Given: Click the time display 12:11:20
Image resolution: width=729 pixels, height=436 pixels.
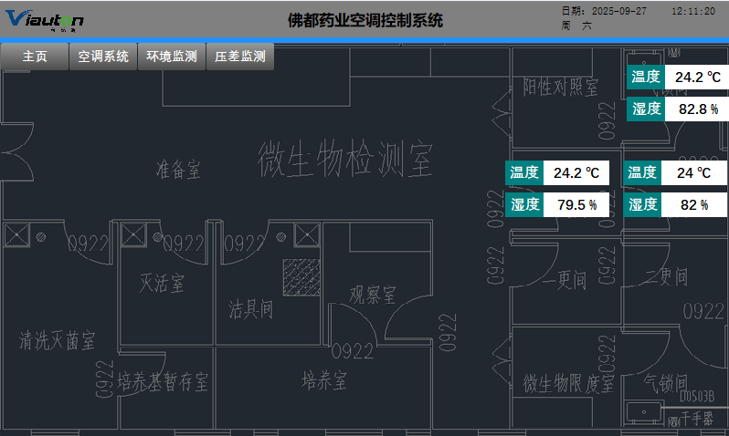Looking at the screenshot, I should point(692,11).
